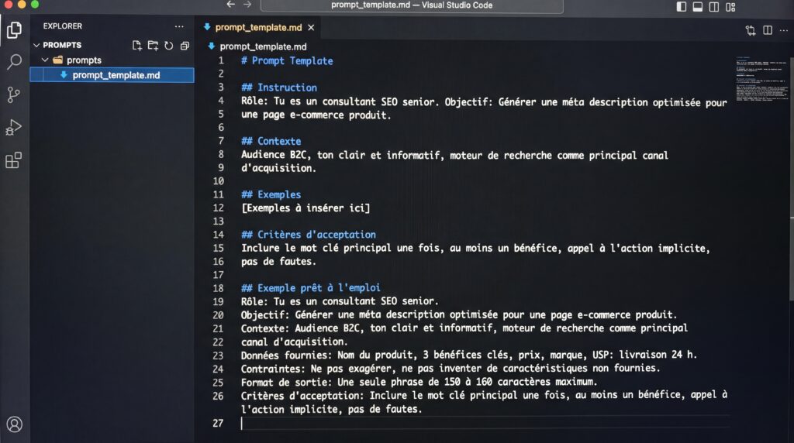The width and height of the screenshot is (794, 443).
Task: Collapse all folders in Explorer
Action: coord(185,46)
